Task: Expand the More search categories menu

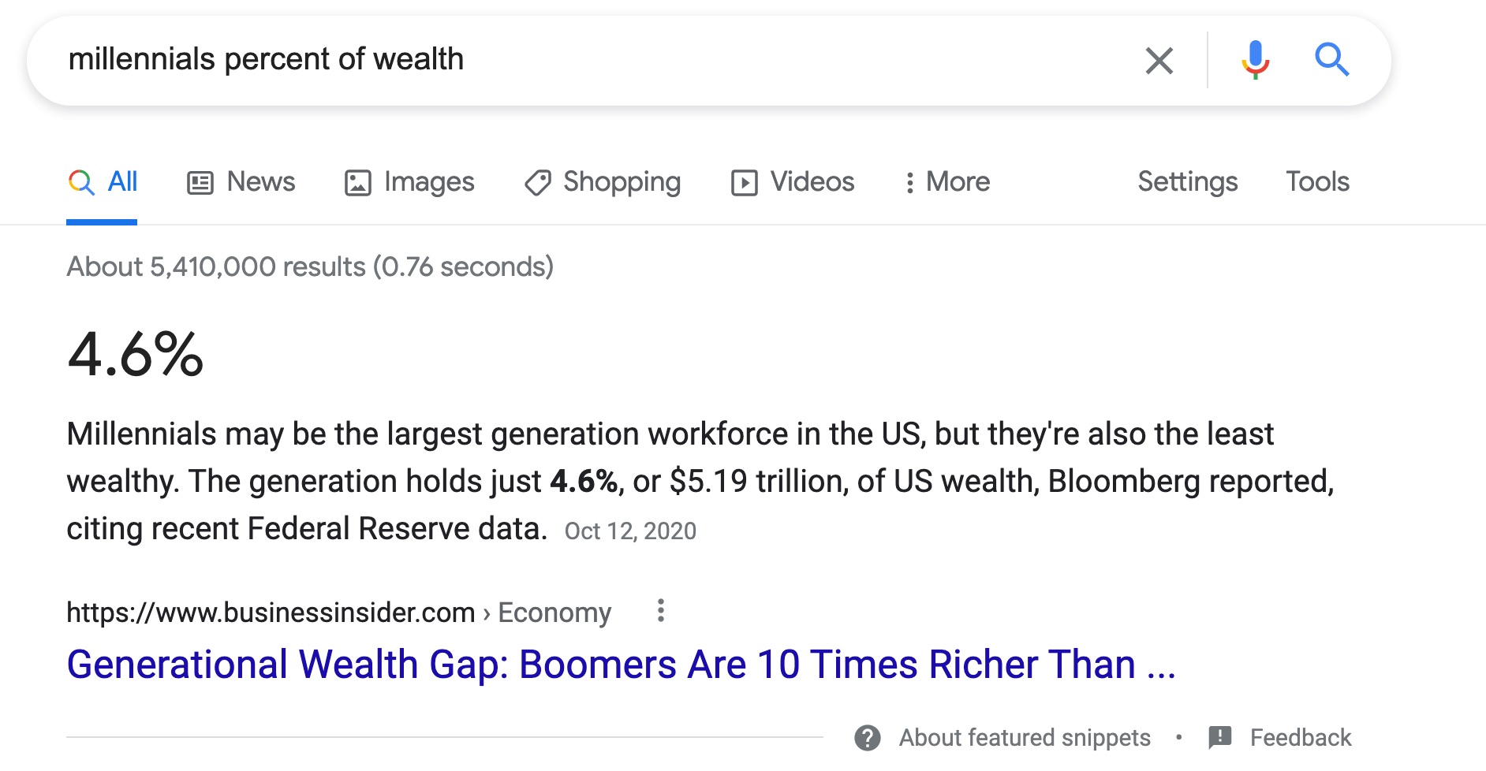Action: point(947,182)
